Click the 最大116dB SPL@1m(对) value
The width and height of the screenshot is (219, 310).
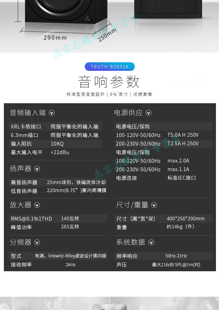click(x=176, y=265)
